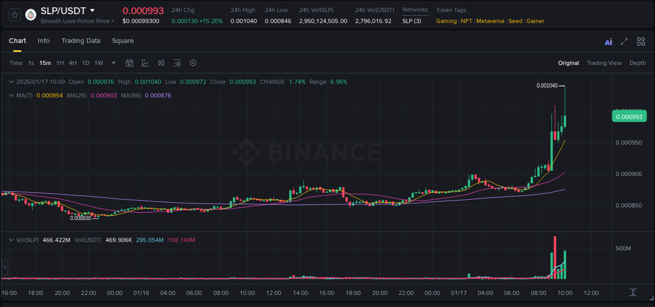This screenshot has height=307, width=655.
Task: Switch to the Trading Data tab
Action: [x=81, y=40]
